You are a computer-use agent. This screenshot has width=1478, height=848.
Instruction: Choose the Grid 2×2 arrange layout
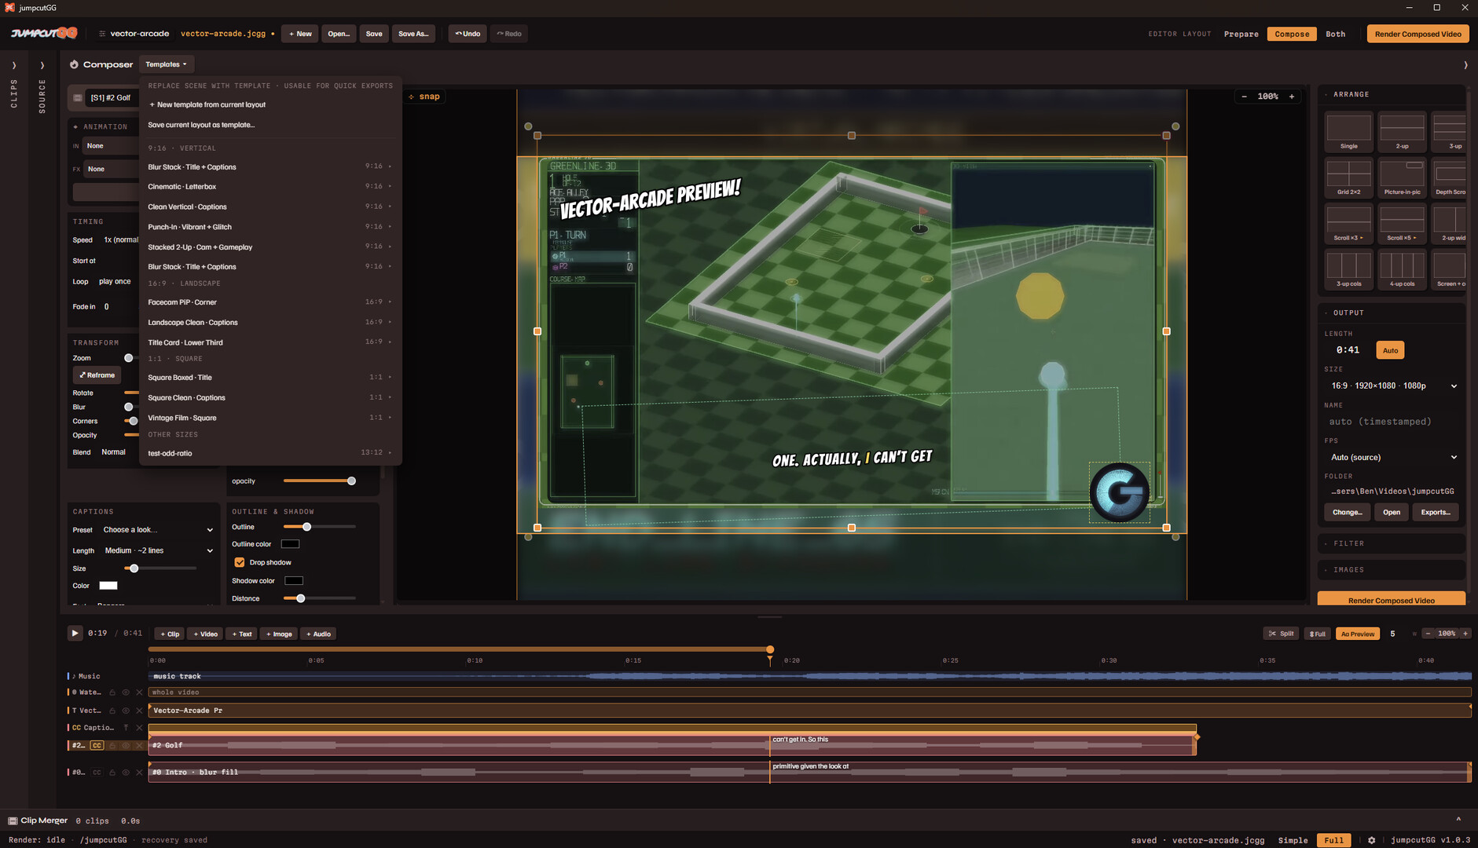pyautogui.click(x=1348, y=177)
